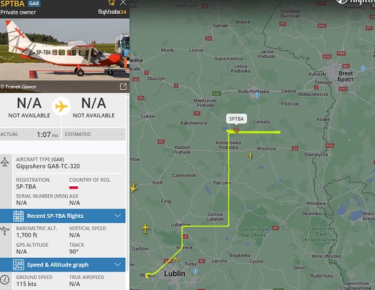Close the SPTBA flight details panel

coord(123,3)
